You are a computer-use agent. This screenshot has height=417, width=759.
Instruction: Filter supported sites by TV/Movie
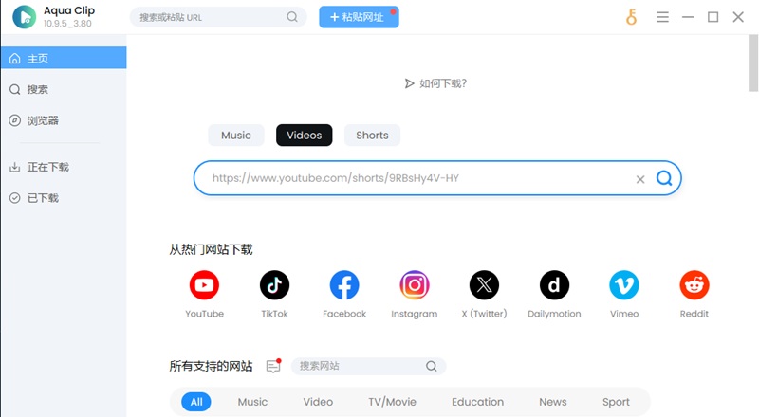point(392,402)
